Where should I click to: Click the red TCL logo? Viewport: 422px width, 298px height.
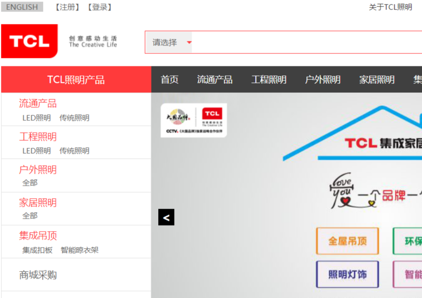30,41
